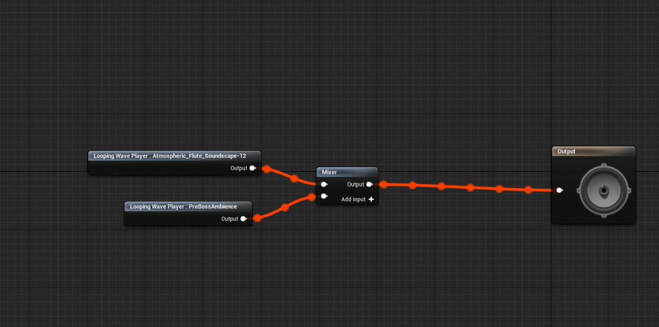Click the Atmospheric_Flute player's Output pin
The image size is (659, 327).
pyautogui.click(x=253, y=168)
